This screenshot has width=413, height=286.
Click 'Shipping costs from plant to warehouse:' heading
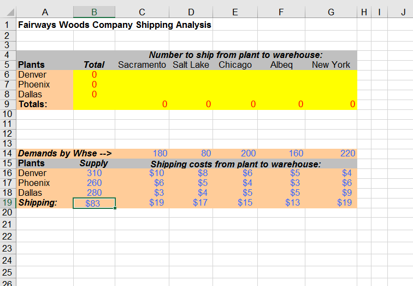pos(236,164)
